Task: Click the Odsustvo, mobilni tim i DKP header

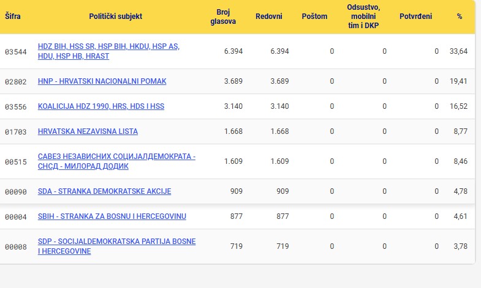Action: click(363, 17)
